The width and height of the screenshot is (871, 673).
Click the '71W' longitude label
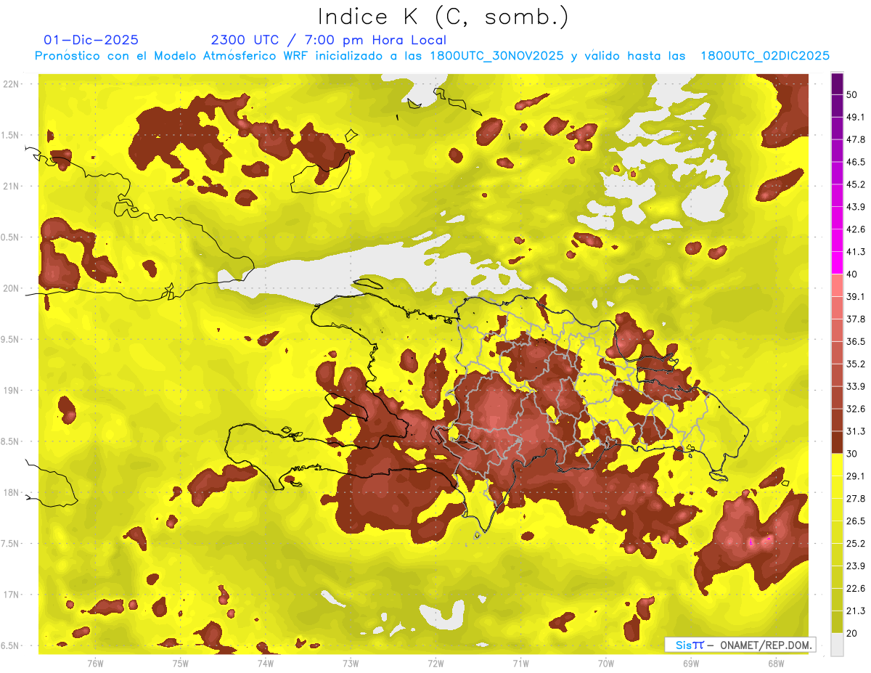click(x=520, y=664)
